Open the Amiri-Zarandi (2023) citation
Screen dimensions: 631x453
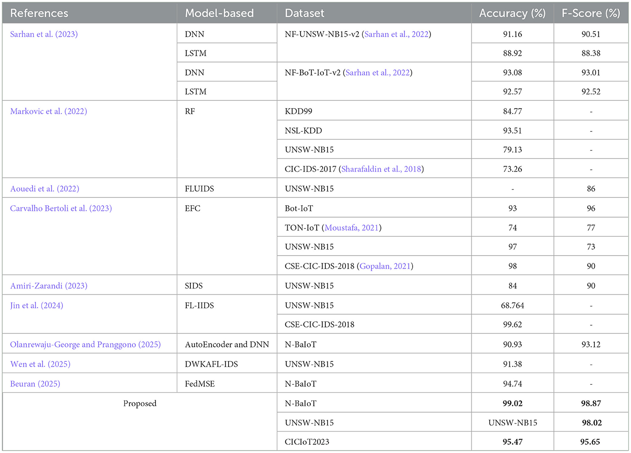(x=49, y=286)
